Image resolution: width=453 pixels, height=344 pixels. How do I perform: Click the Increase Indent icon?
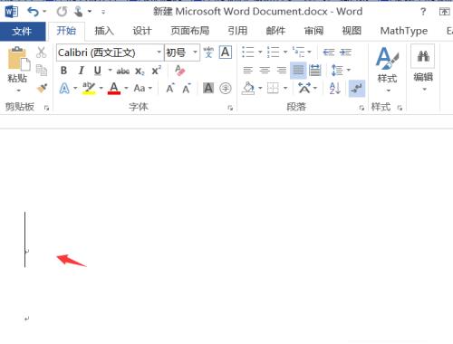tap(345, 53)
